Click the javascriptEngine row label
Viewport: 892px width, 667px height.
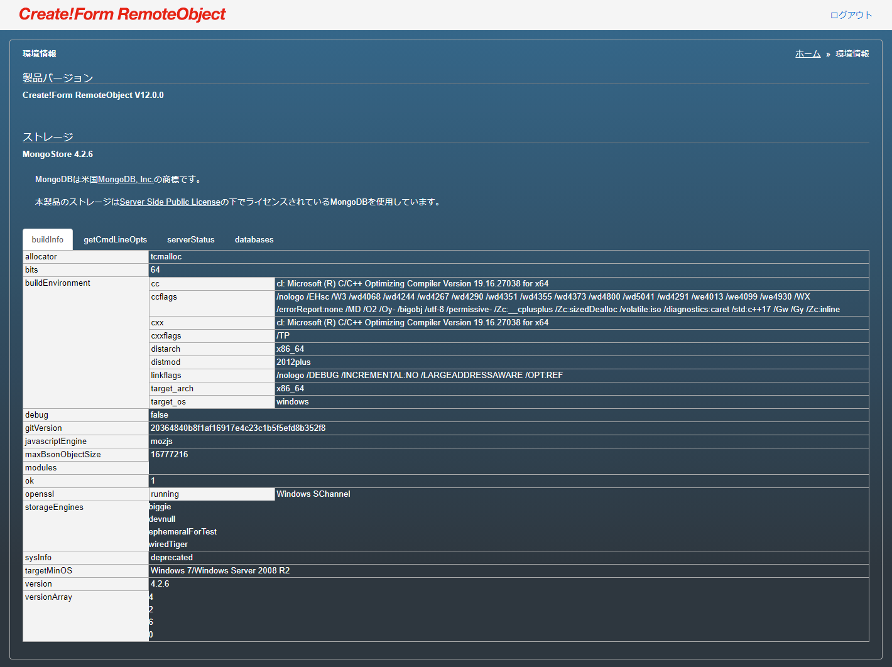coord(86,442)
